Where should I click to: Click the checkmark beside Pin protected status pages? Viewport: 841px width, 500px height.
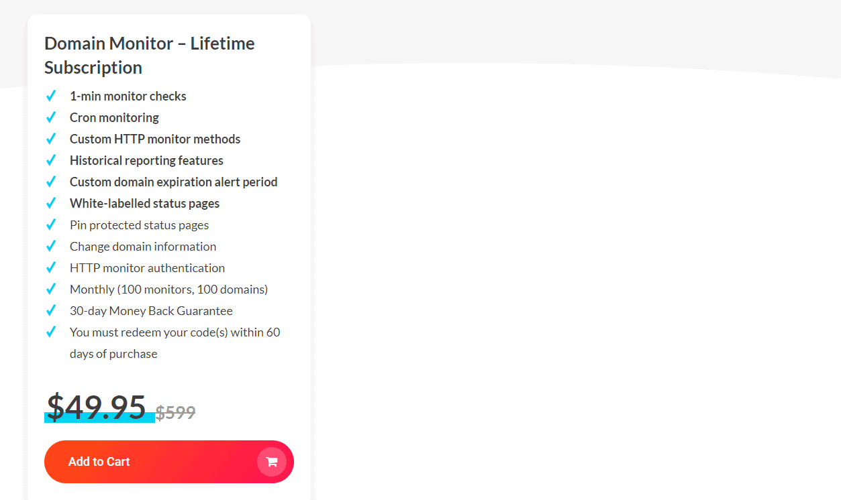pos(51,224)
